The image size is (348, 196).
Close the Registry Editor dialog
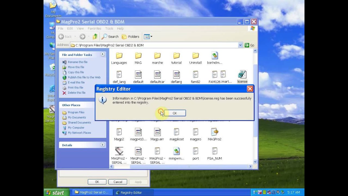click(250, 89)
